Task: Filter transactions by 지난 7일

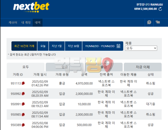Action: [x=57, y=46]
